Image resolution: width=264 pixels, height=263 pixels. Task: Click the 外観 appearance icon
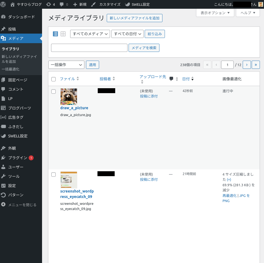(x=3, y=148)
